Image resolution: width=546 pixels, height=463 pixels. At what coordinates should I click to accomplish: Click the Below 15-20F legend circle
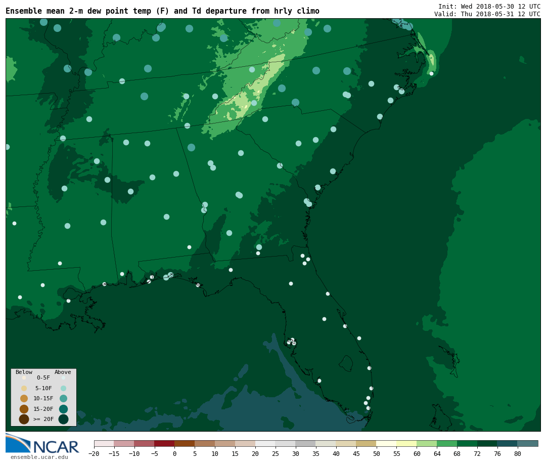(24, 409)
